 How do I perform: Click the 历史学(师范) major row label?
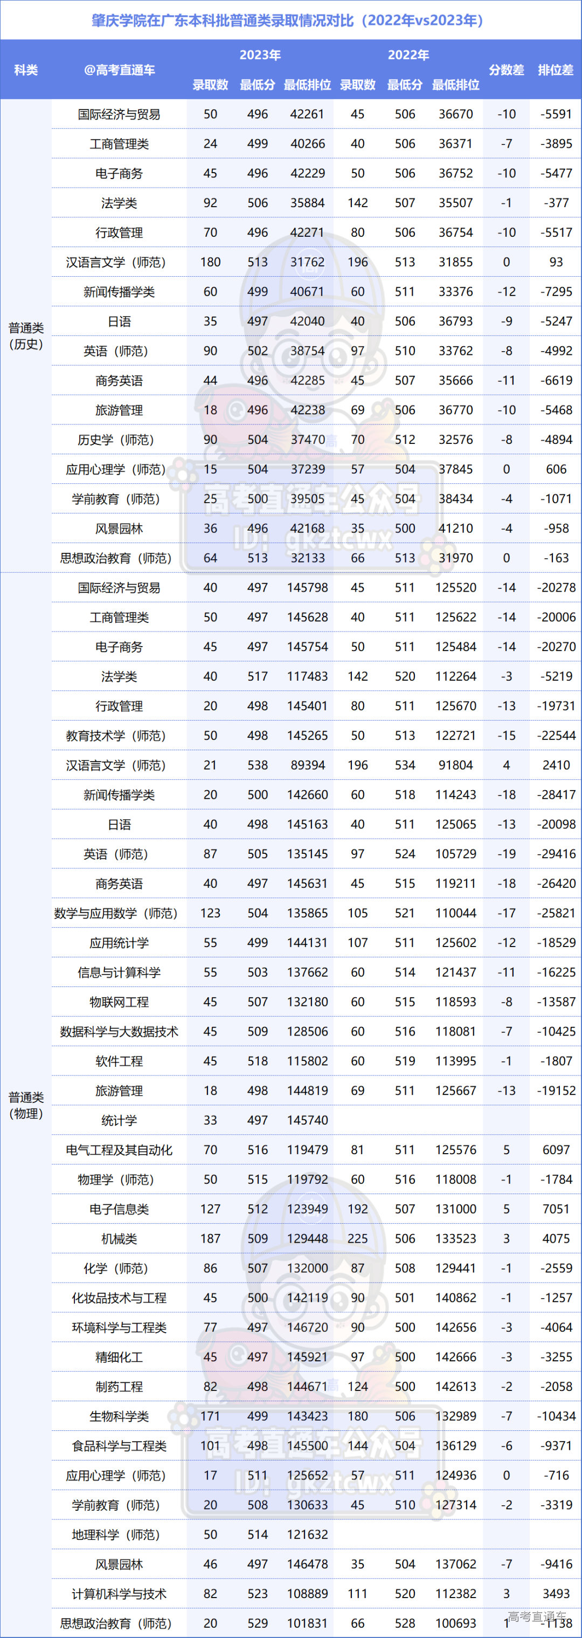tap(119, 440)
